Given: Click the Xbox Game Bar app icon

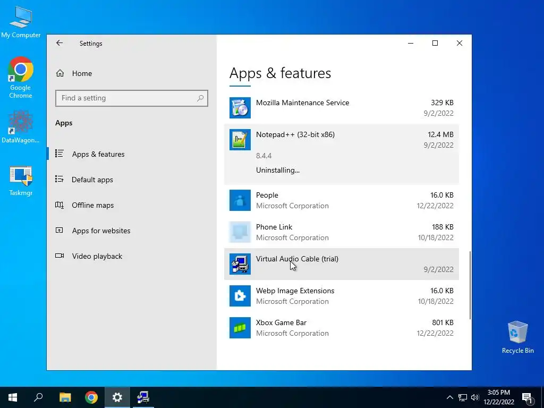Looking at the screenshot, I should (240, 328).
